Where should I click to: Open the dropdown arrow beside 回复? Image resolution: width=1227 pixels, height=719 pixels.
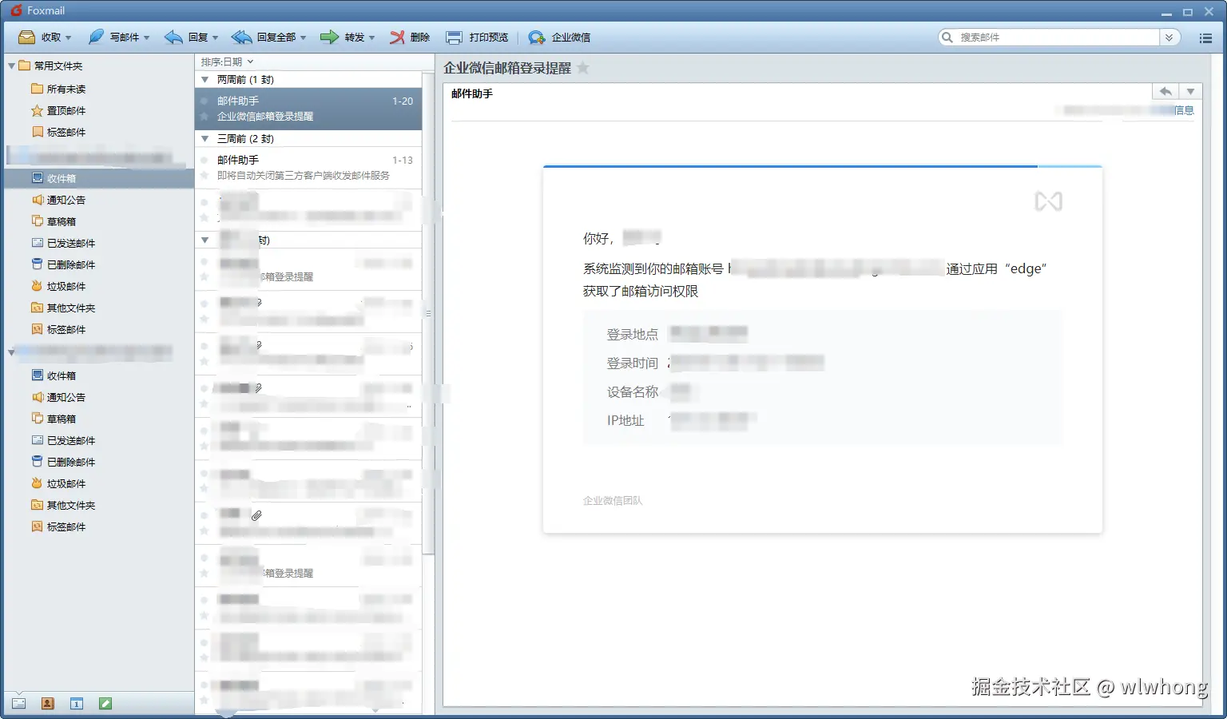coord(216,38)
